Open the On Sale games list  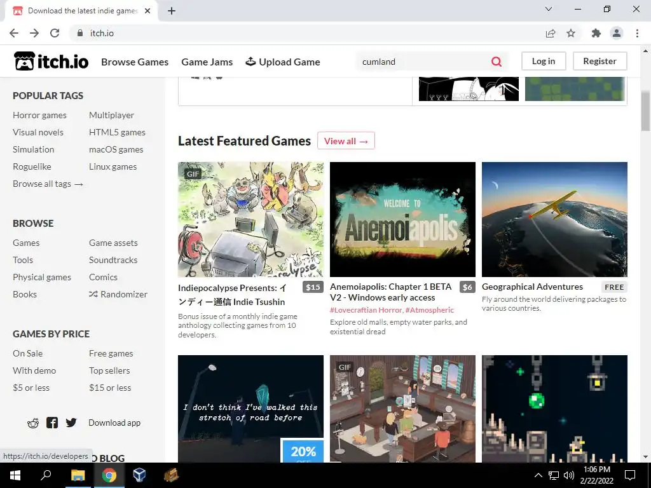click(28, 353)
